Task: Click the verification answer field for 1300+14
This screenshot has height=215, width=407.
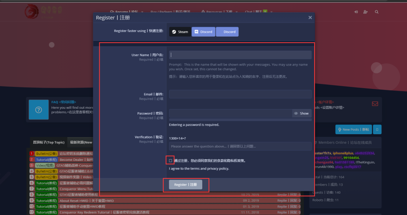Action: coord(240,146)
